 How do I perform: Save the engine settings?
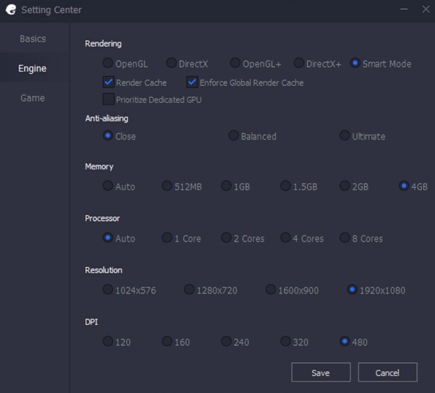coord(321,373)
